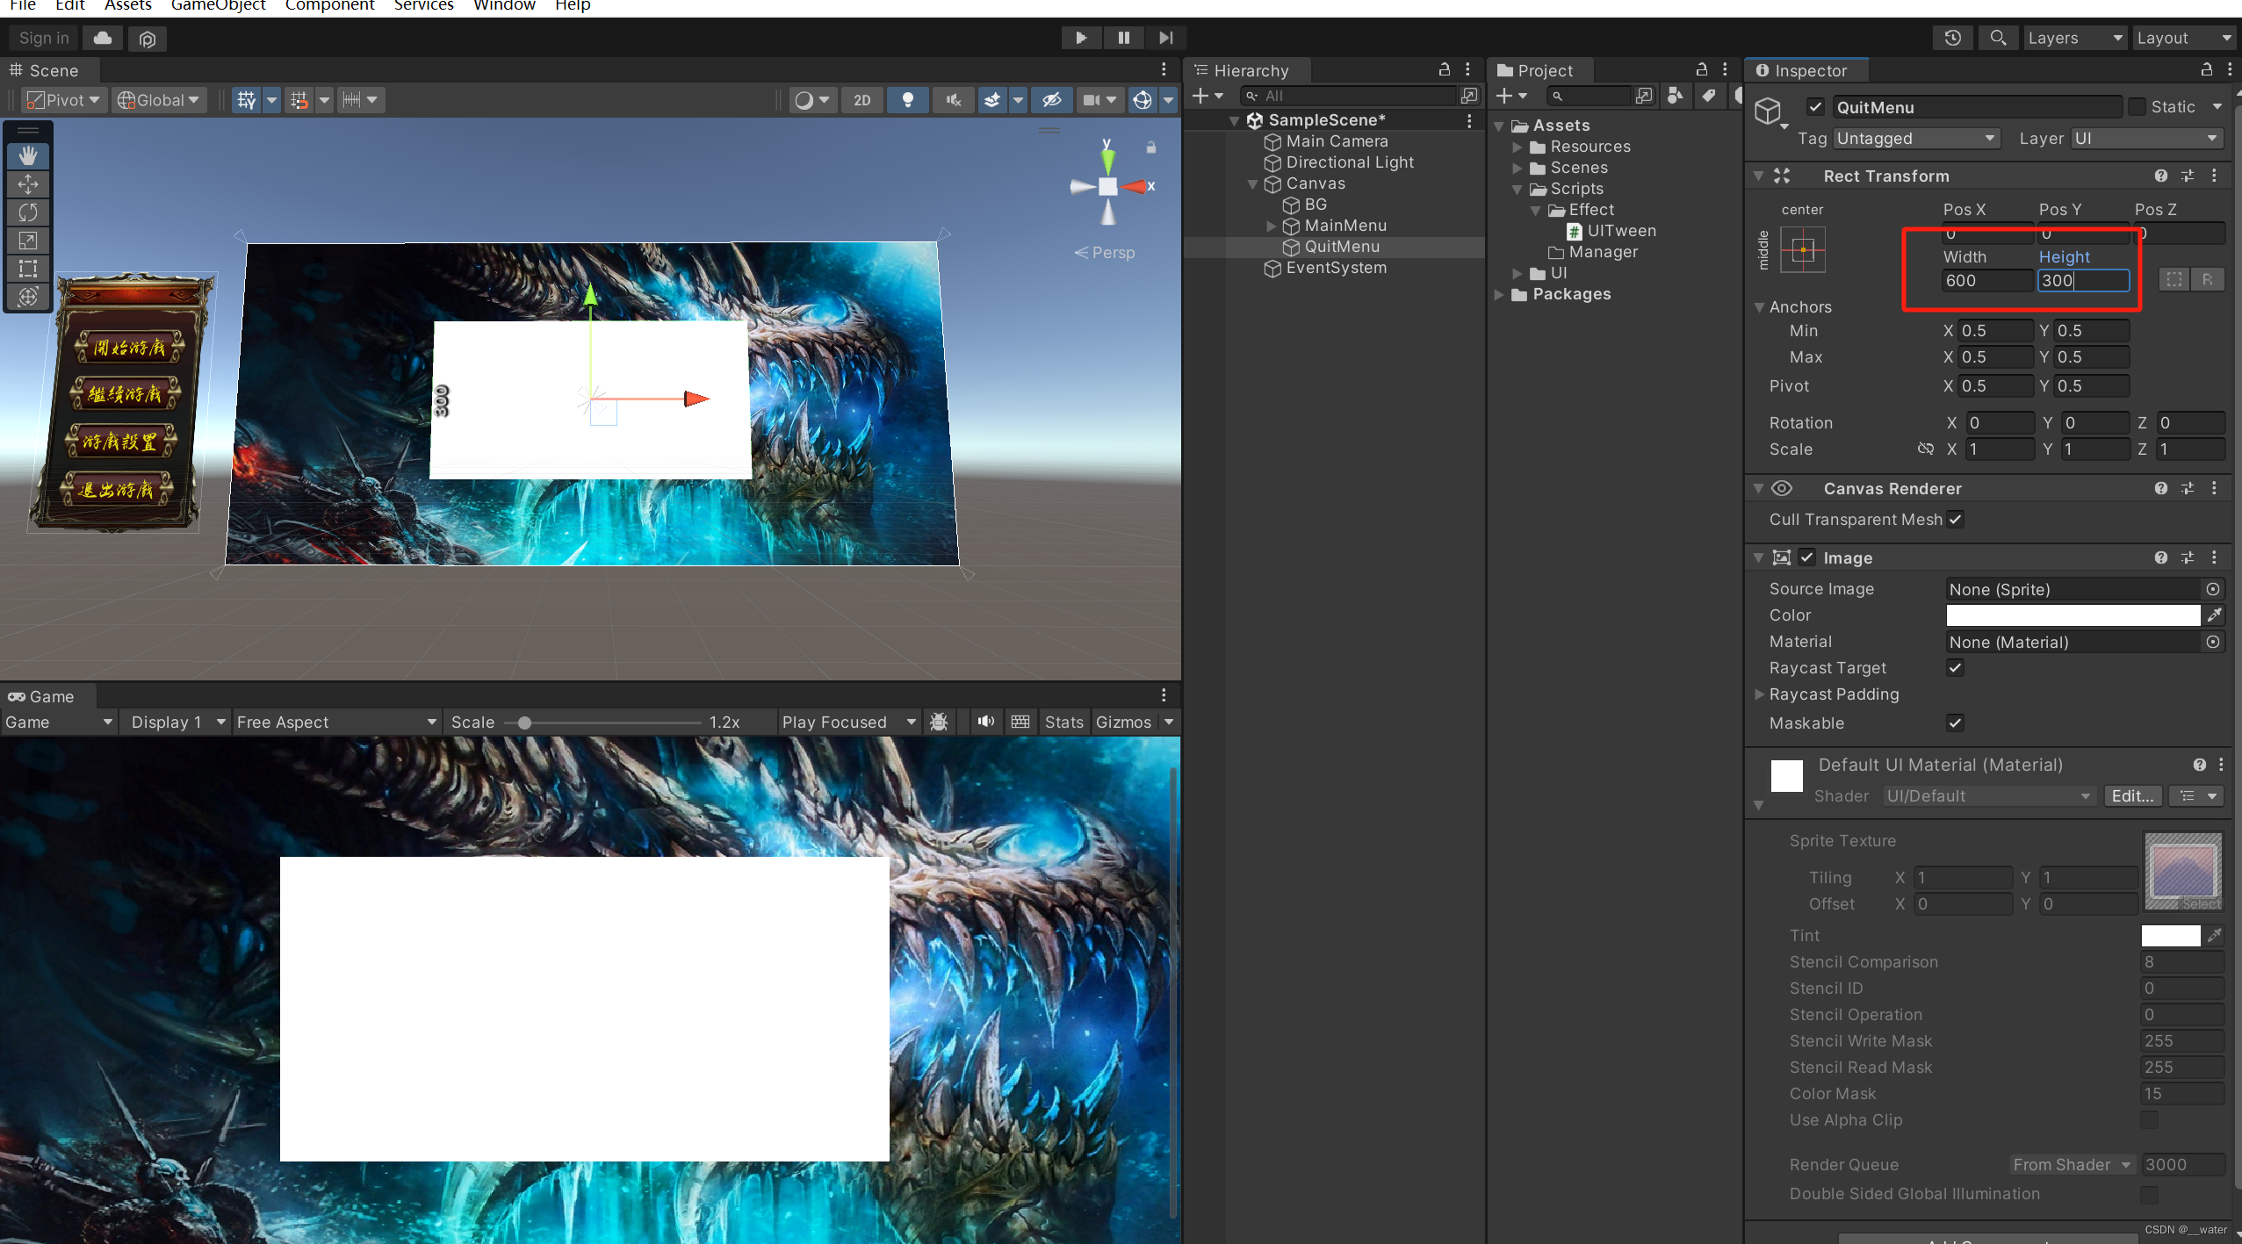2242x1244 pixels.
Task: Toggle Image component enabled checkbox
Action: [x=1806, y=557]
